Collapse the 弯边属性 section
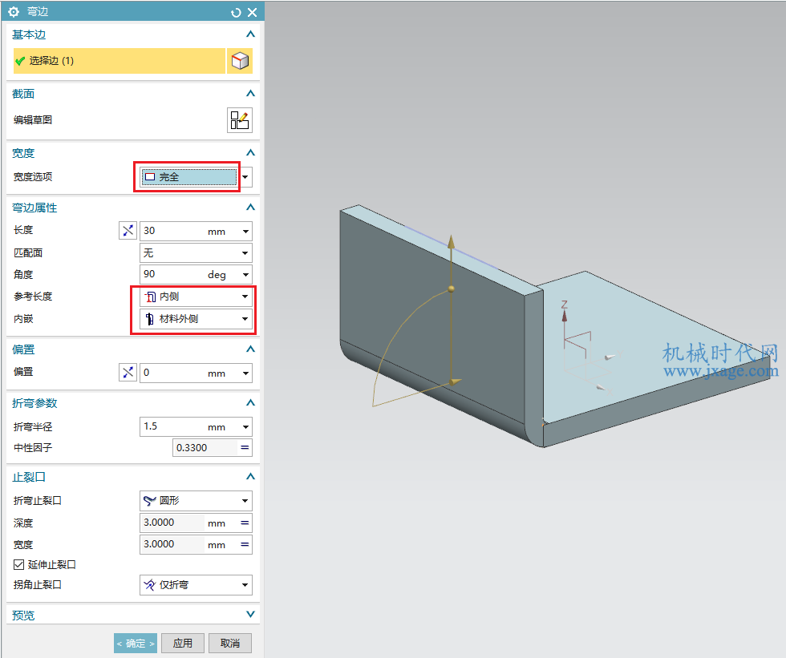Viewport: 786px width, 658px height. tap(250, 208)
